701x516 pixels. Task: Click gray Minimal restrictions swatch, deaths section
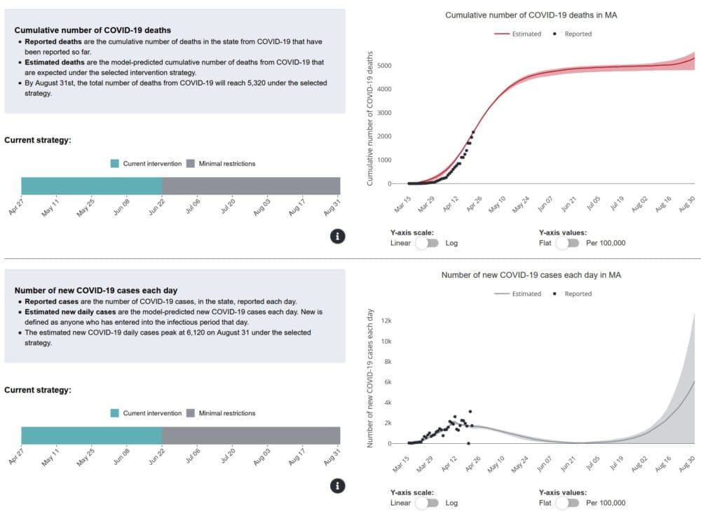(x=191, y=163)
